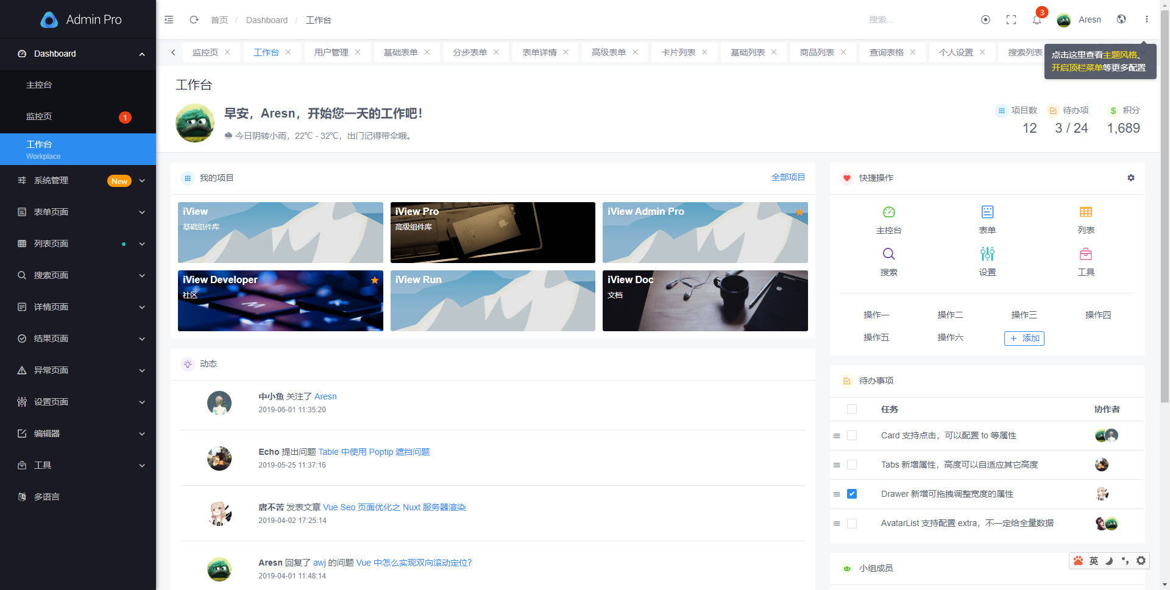Open Table 中使用 Poptip 遮挡问题 link
The height and width of the screenshot is (590, 1170).
pyautogui.click(x=374, y=452)
